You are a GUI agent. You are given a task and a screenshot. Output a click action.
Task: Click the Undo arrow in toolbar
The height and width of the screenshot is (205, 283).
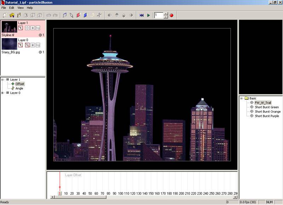[x=49, y=15]
